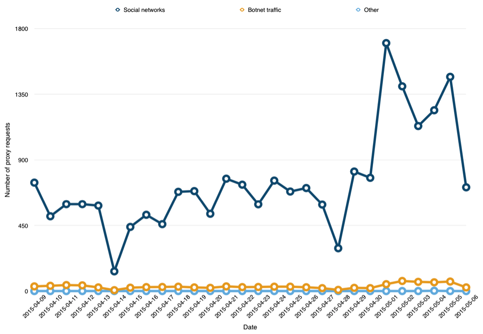Click the 2015-05-01 date axis label
The image size is (483, 334).
[x=386, y=306]
